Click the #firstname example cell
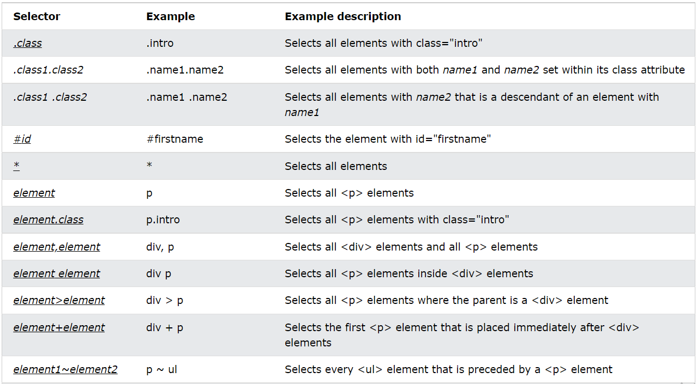This screenshot has height=384, width=697. click(175, 139)
